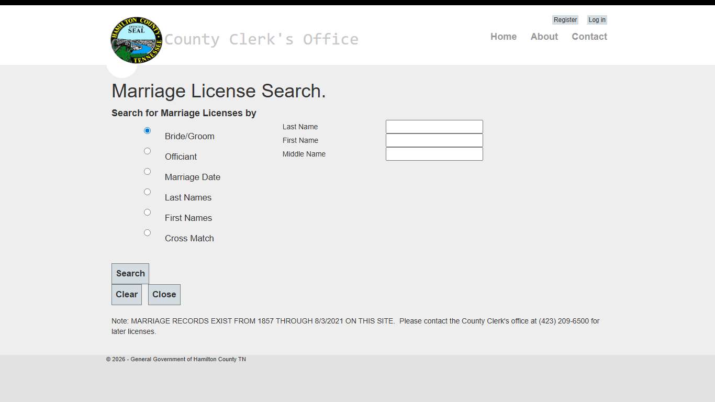Click inside the First Name field
The width and height of the screenshot is (715, 402).
pos(434,140)
